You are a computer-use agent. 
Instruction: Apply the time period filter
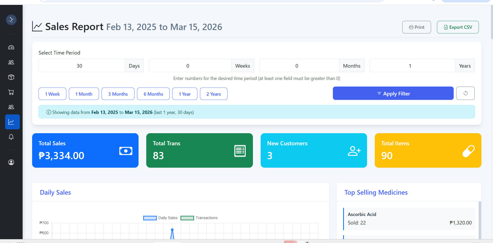click(393, 93)
